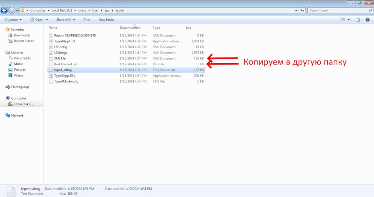Viewport: 374px width, 197px height.
Task: Click Local Disk (C:) in breadcrumb path
Action: pyautogui.click(x=62, y=10)
